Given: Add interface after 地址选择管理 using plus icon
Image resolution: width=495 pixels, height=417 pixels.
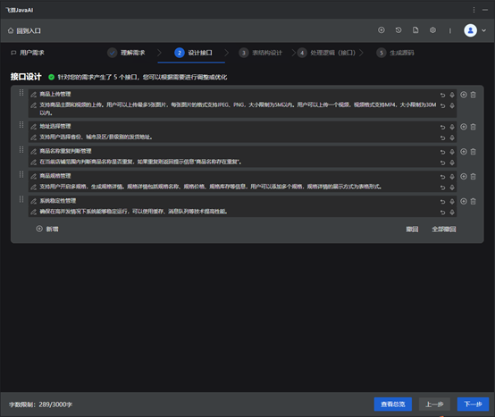Looking at the screenshot, I should click(x=464, y=127).
